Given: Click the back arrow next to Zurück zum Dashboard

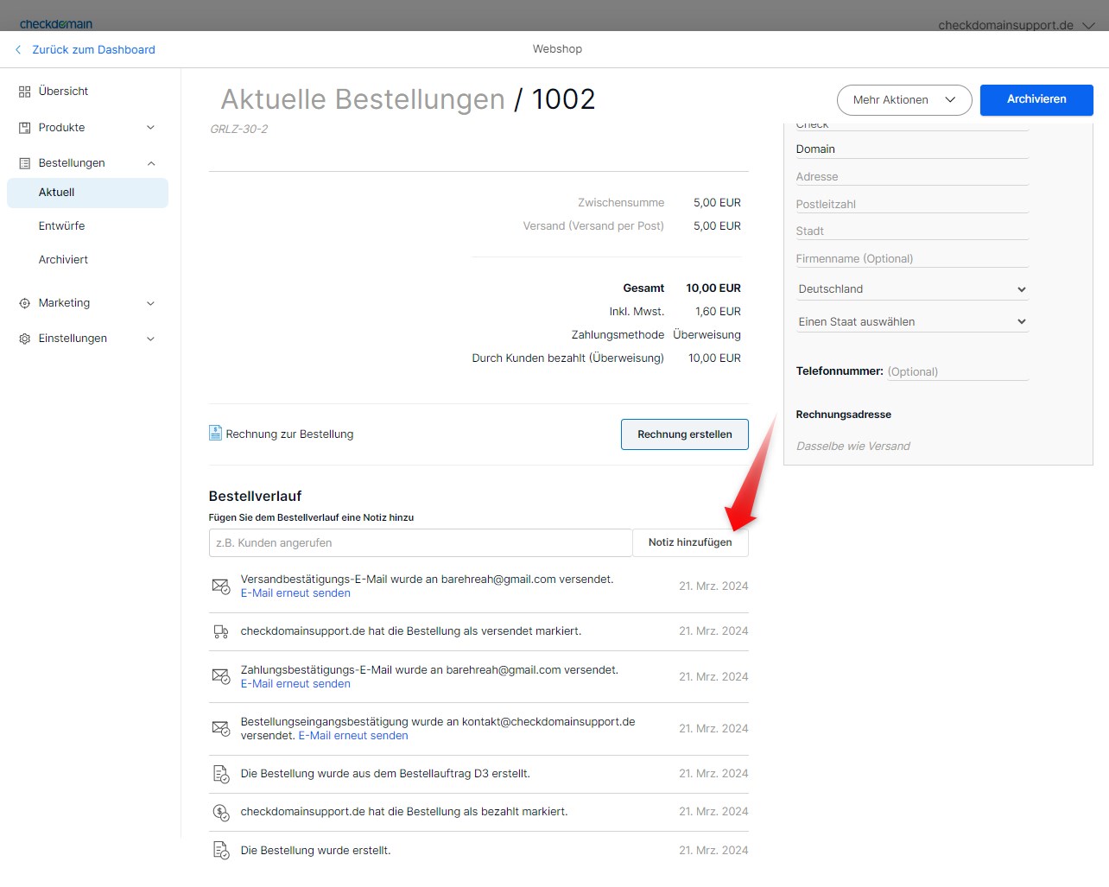Looking at the screenshot, I should (x=18, y=50).
